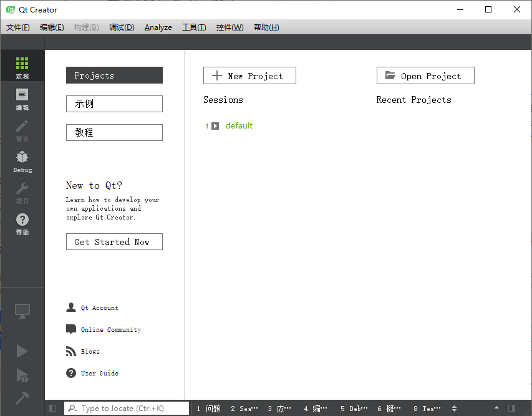Click the Online Community chat icon
Screen dimensions: 532x416
pyautogui.click(x=71, y=329)
